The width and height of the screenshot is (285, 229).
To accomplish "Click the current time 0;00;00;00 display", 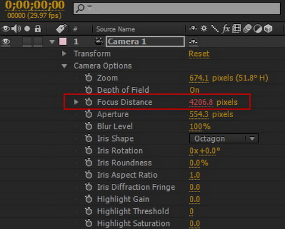I will [35, 5].
